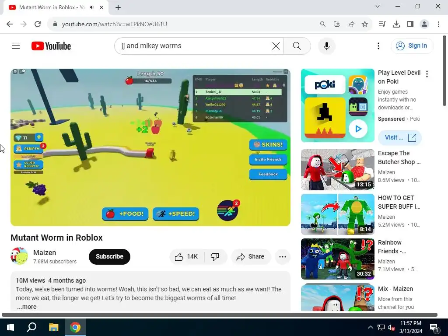Screen dimensions: 448x336
Task: Like the video
Action: 186,256
